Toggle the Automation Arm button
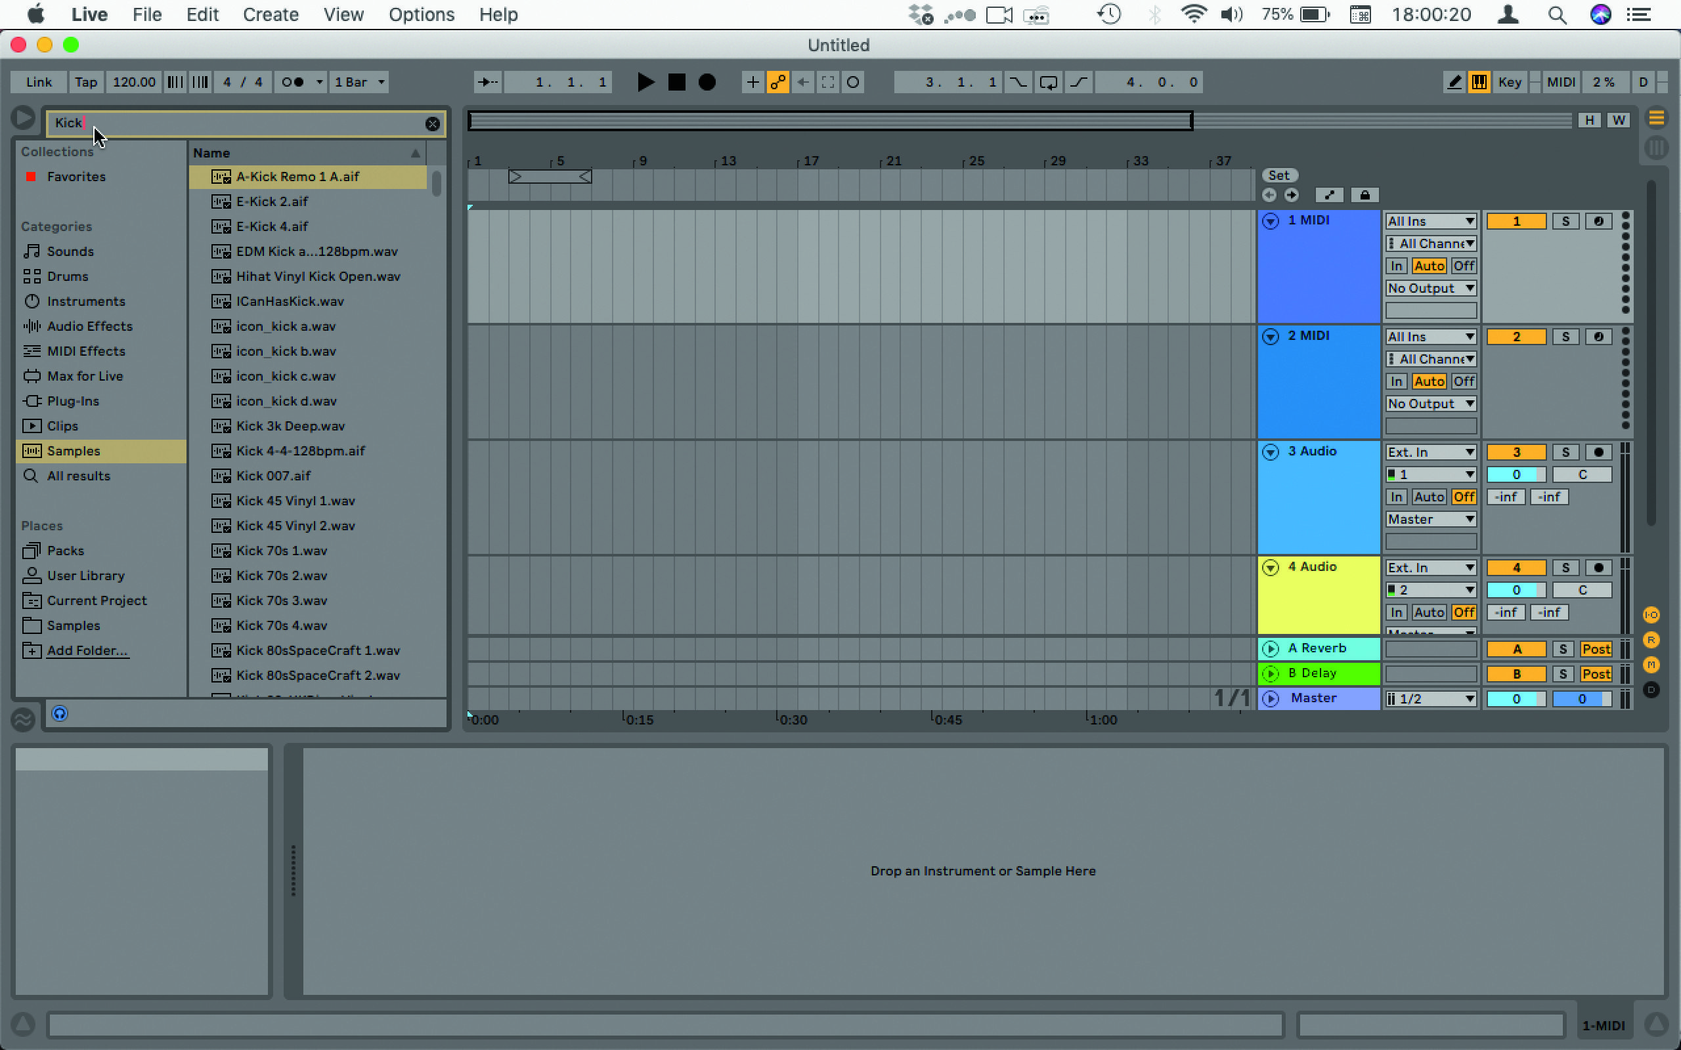 (x=778, y=82)
